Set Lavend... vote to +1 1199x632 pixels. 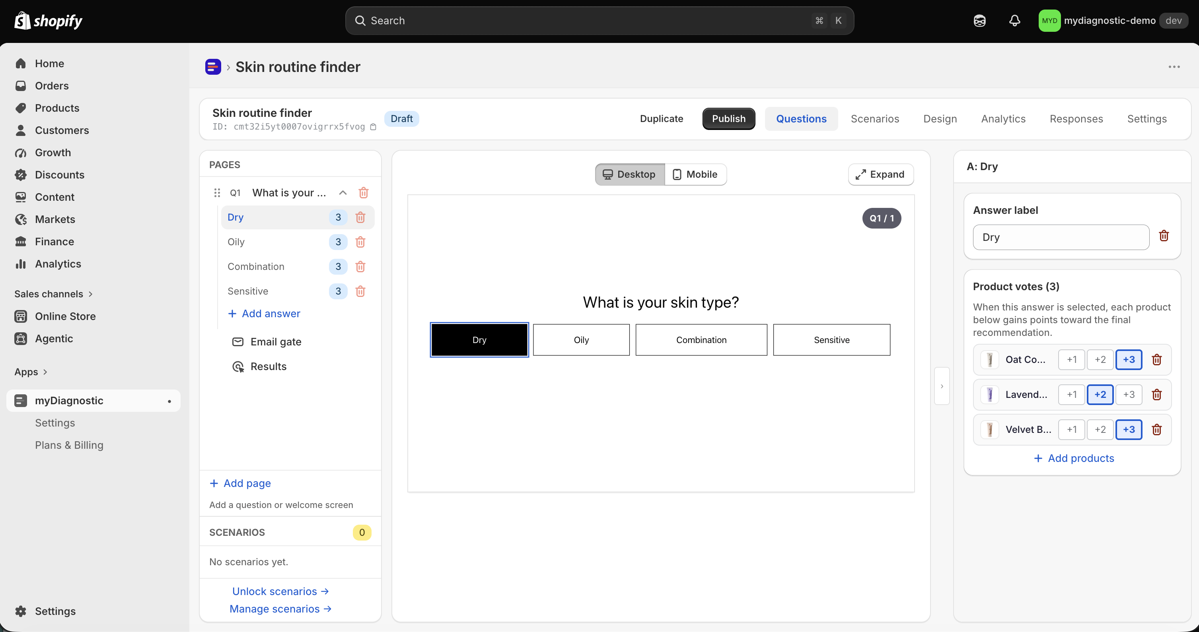pos(1071,394)
